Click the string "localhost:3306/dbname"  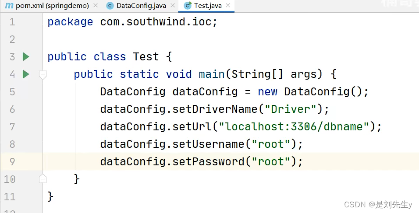click(x=294, y=127)
